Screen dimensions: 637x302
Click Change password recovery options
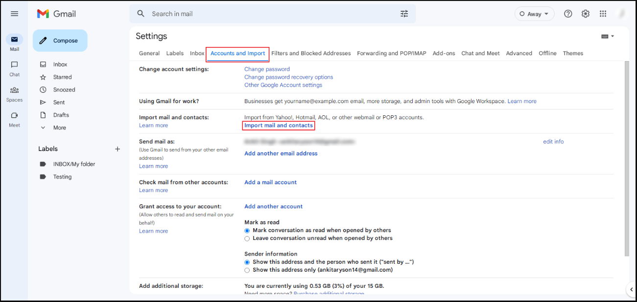[289, 77]
